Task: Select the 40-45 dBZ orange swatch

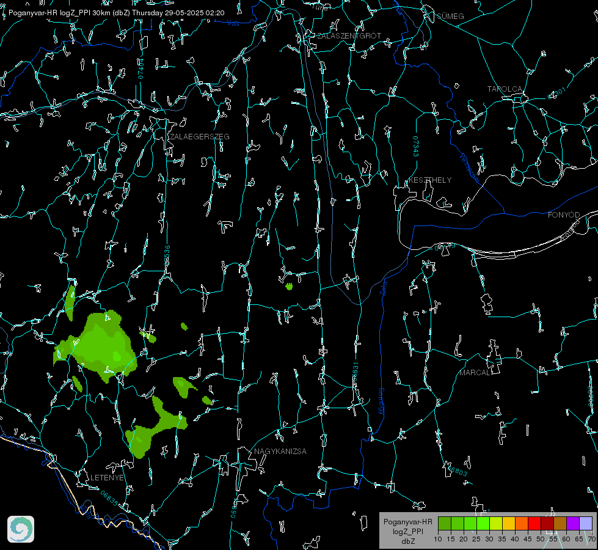Action: tap(522, 523)
